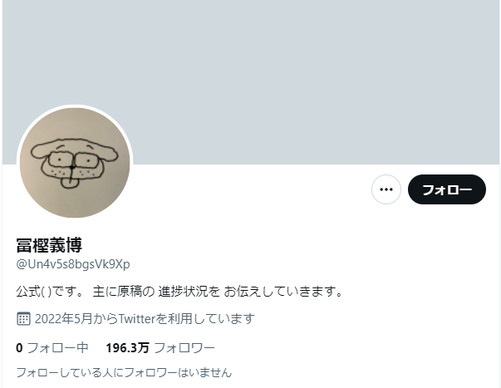This screenshot has height=388, width=501.
Task: Click the bold 0 following count
Action: point(19,348)
